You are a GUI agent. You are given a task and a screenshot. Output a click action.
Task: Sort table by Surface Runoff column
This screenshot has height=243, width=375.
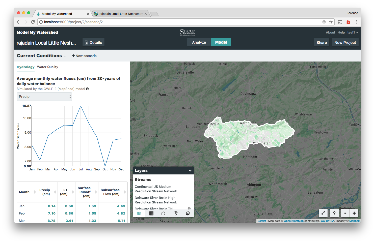coord(87,192)
